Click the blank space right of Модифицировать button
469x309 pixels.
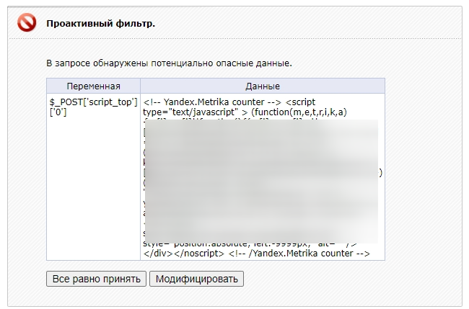click(x=346, y=279)
